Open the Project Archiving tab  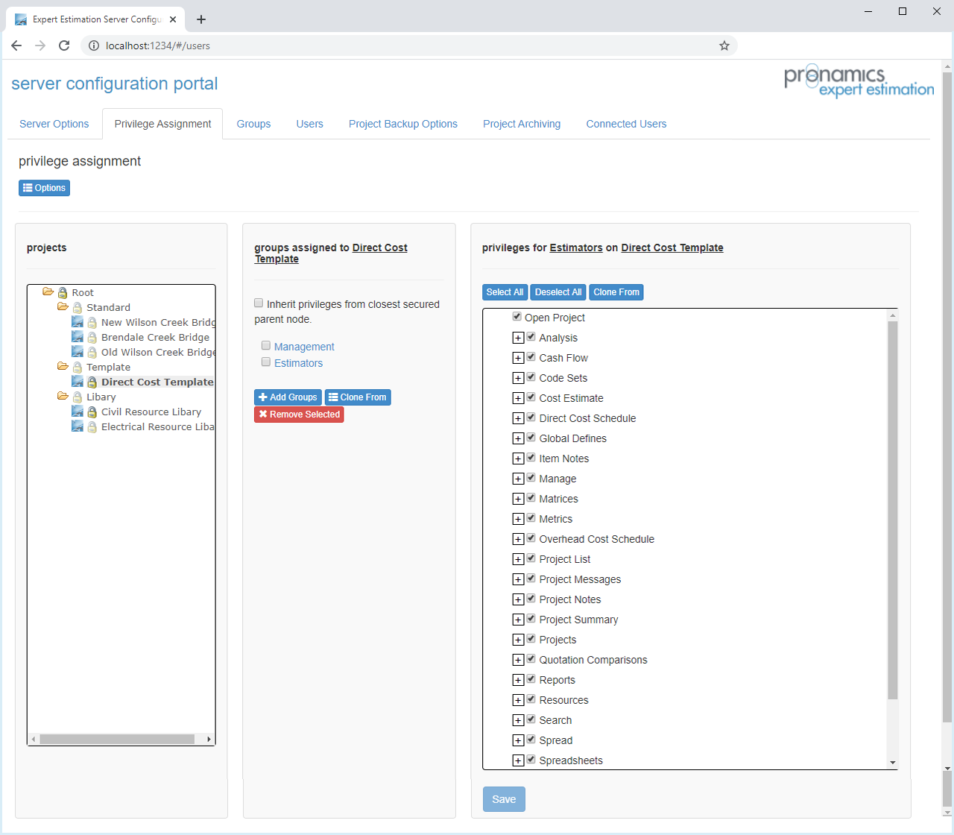coord(521,124)
